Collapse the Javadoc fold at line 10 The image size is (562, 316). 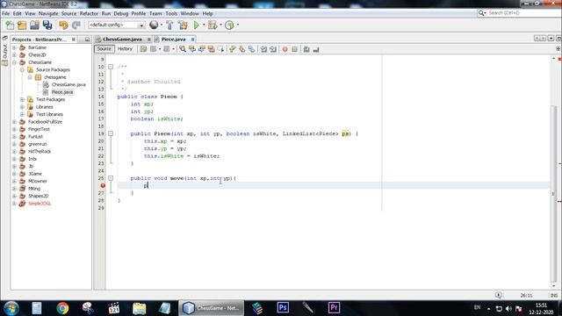tap(111, 67)
